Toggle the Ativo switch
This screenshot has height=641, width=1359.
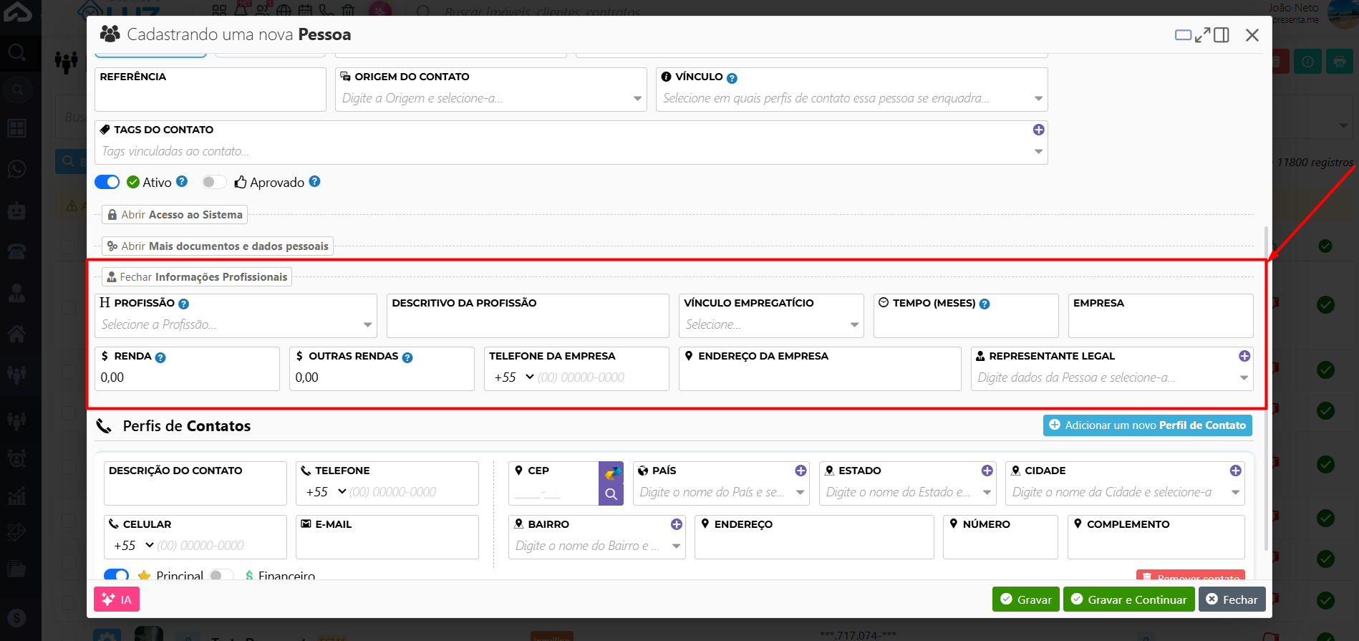pyautogui.click(x=107, y=182)
